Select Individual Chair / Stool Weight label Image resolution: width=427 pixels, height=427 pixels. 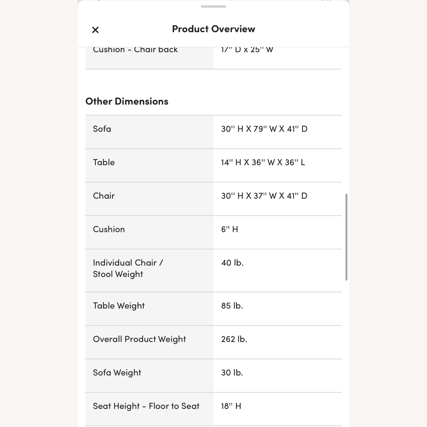click(128, 268)
